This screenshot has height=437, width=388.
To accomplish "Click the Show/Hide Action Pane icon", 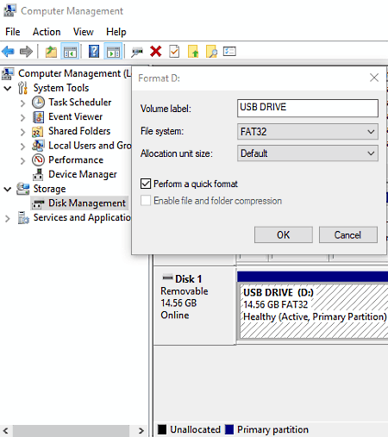I will 113,52.
